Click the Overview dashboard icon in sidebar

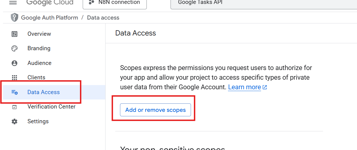tap(14, 34)
